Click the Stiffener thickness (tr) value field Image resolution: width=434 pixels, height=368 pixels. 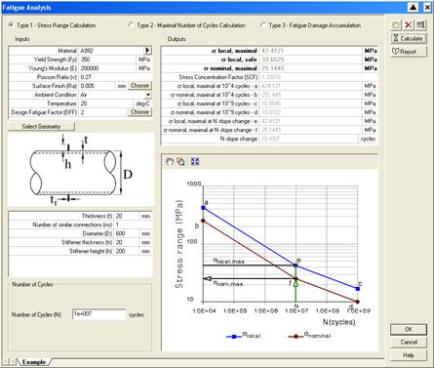click(x=127, y=242)
